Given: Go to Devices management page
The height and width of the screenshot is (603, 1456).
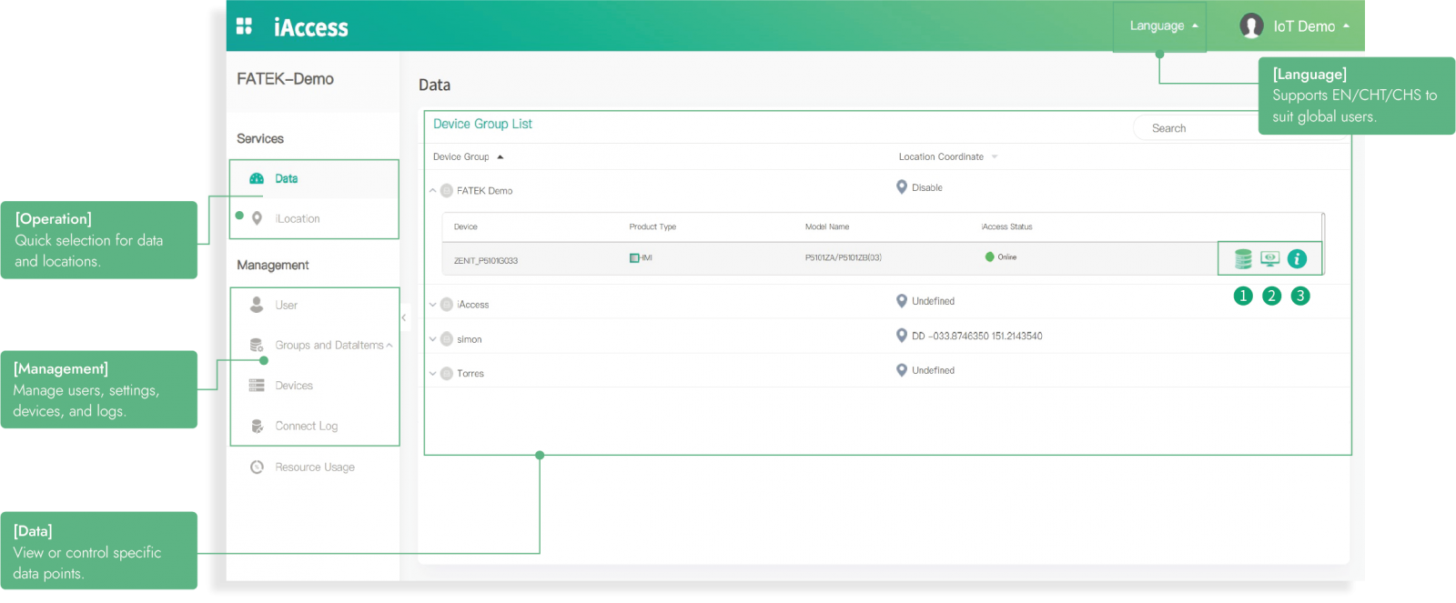Looking at the screenshot, I should (x=294, y=386).
